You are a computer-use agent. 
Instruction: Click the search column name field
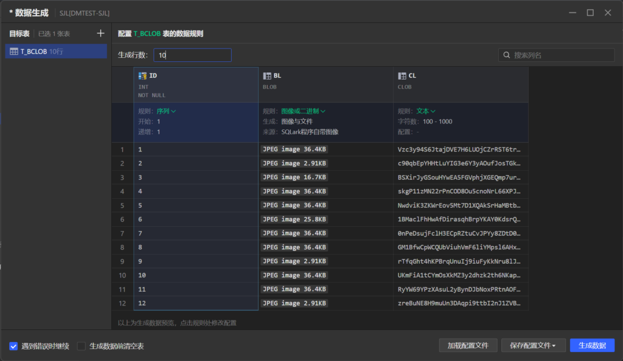click(x=560, y=55)
